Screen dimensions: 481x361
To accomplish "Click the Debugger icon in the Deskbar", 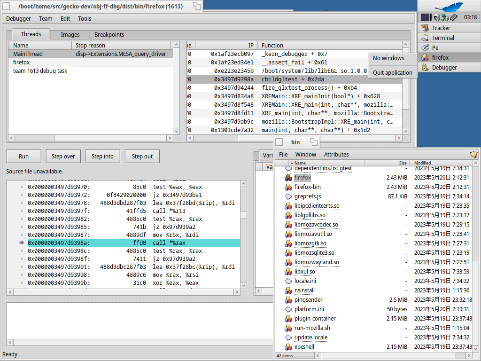I will [x=425, y=68].
